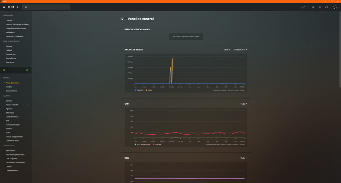Open Live TV y DVR
This screenshot has height=183, width=341.
point(11,159)
